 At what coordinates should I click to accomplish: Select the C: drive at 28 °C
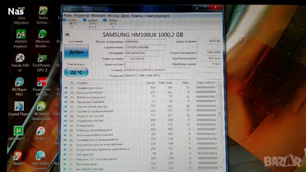click(x=72, y=23)
